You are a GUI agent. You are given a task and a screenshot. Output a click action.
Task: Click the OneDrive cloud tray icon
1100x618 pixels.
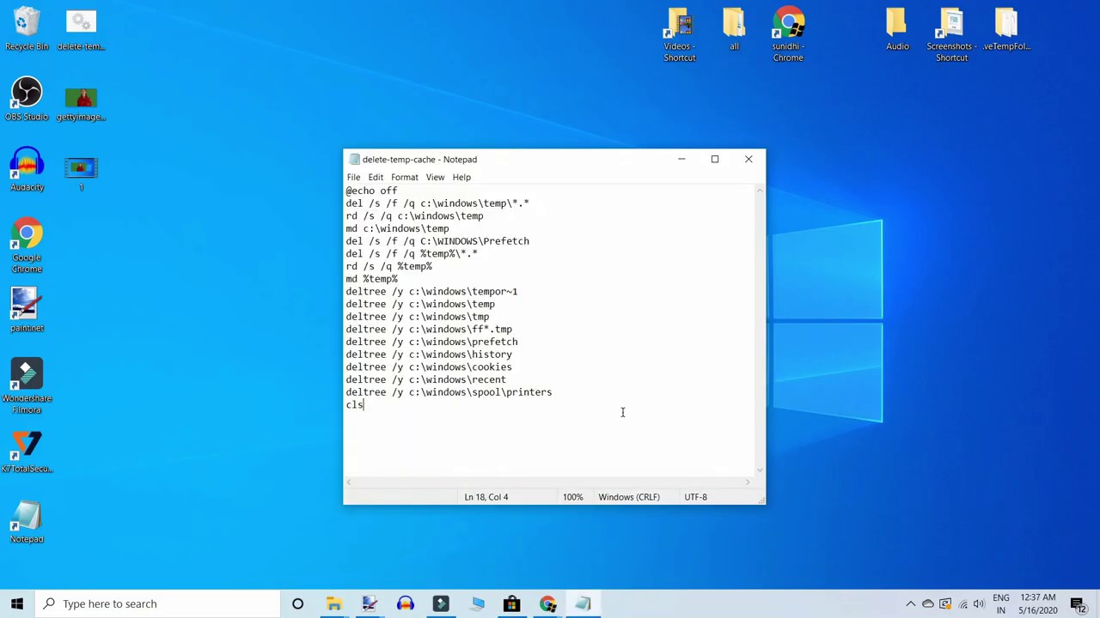928,603
